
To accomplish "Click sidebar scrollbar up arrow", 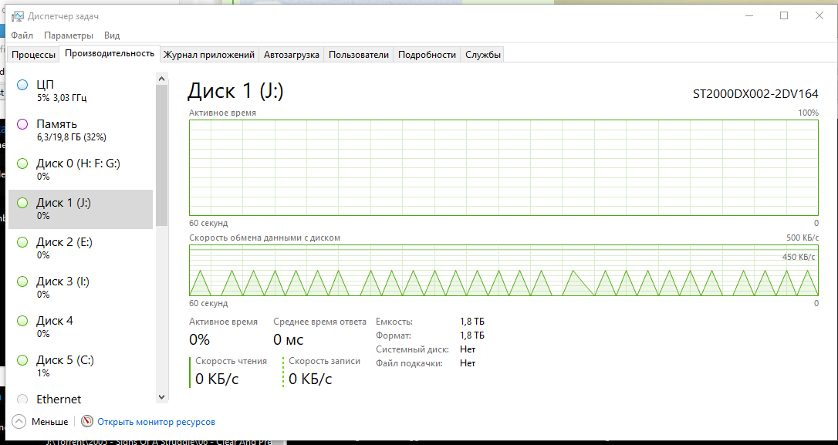I will (x=162, y=79).
